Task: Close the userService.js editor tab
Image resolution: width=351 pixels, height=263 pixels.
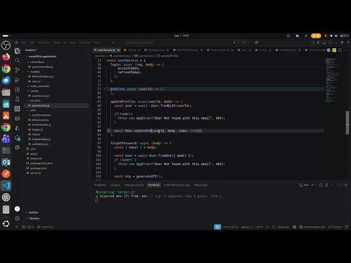Action: tap(118, 50)
